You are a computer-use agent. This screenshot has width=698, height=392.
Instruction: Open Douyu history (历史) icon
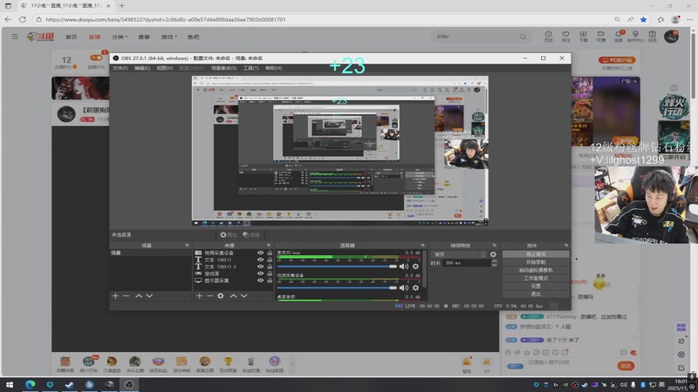(x=549, y=37)
